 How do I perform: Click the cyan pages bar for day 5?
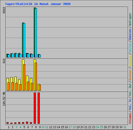point(24,40)
